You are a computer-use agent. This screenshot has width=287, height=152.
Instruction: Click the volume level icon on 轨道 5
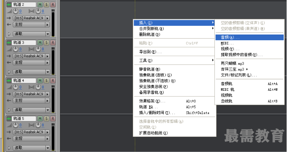pos(9,126)
